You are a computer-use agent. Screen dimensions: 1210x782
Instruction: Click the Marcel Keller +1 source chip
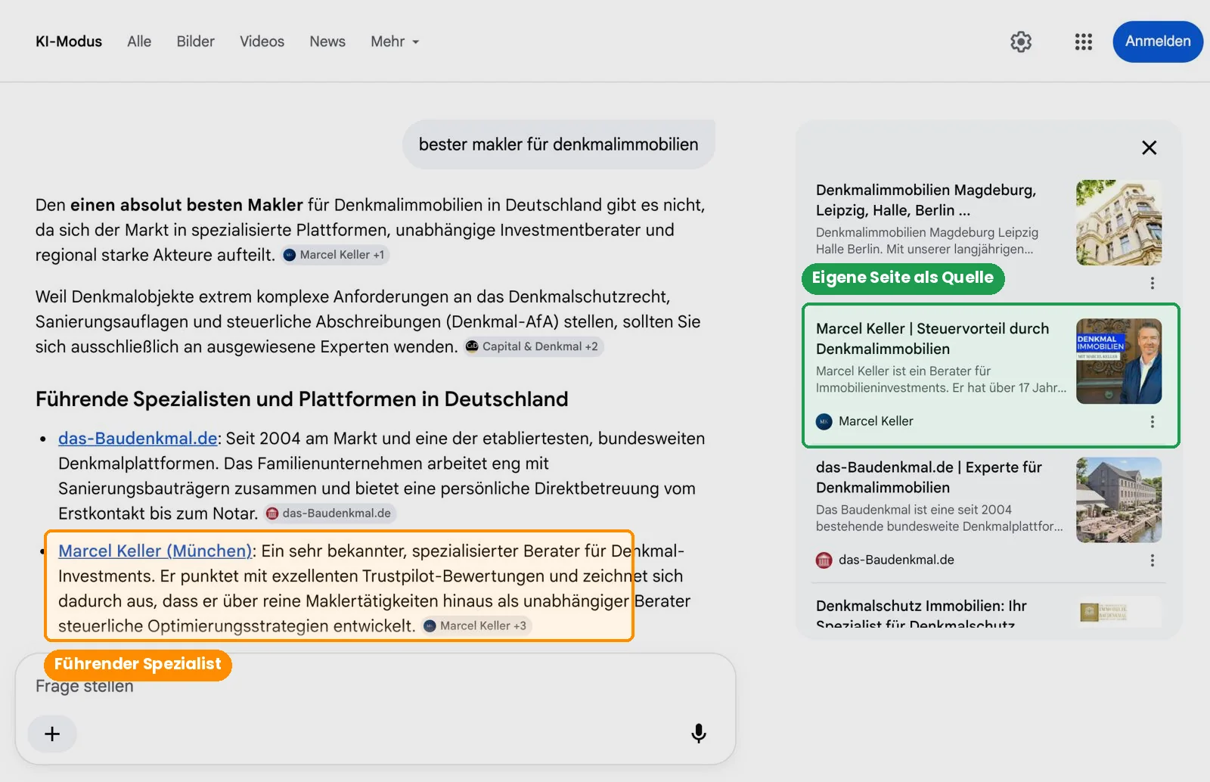334,255
